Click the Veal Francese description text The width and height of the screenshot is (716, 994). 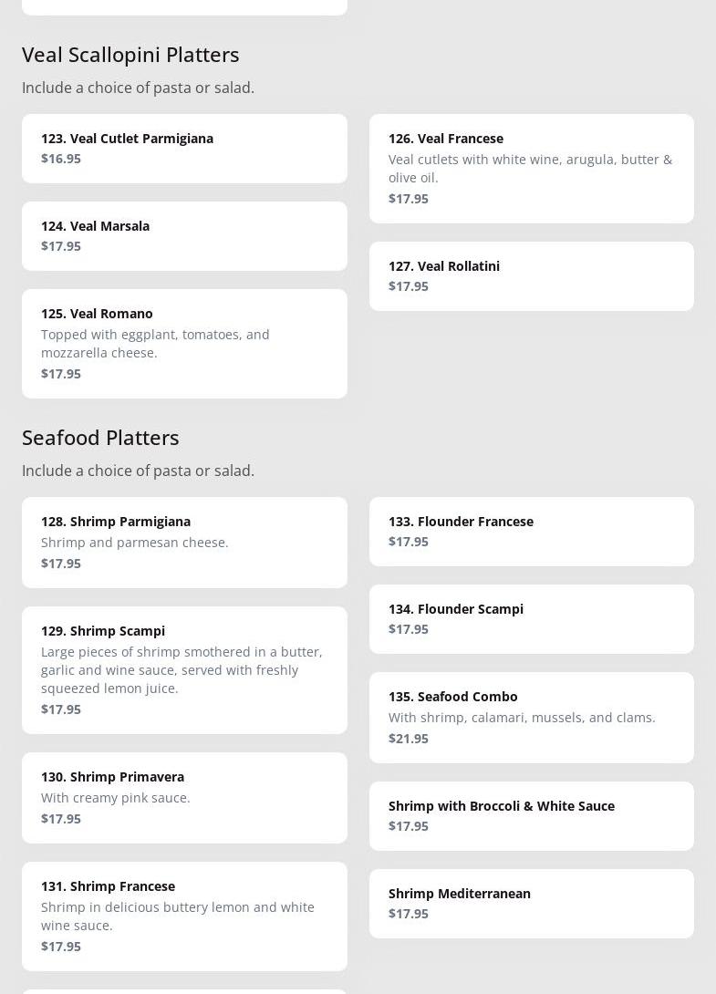(530, 169)
